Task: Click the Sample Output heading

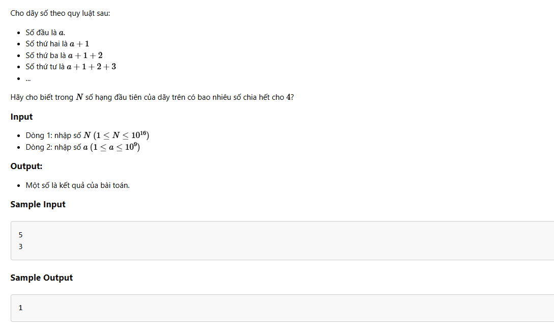Action: coord(41,278)
